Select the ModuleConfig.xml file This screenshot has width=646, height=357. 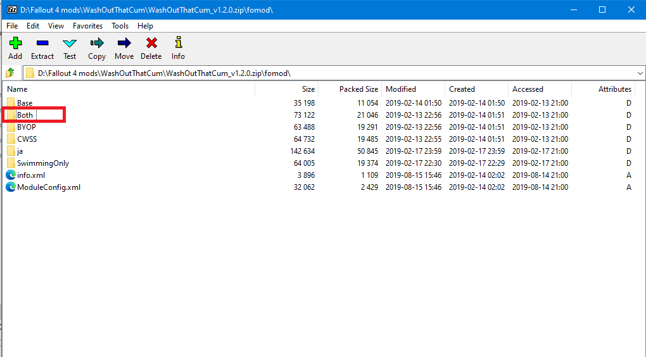pyautogui.click(x=48, y=187)
